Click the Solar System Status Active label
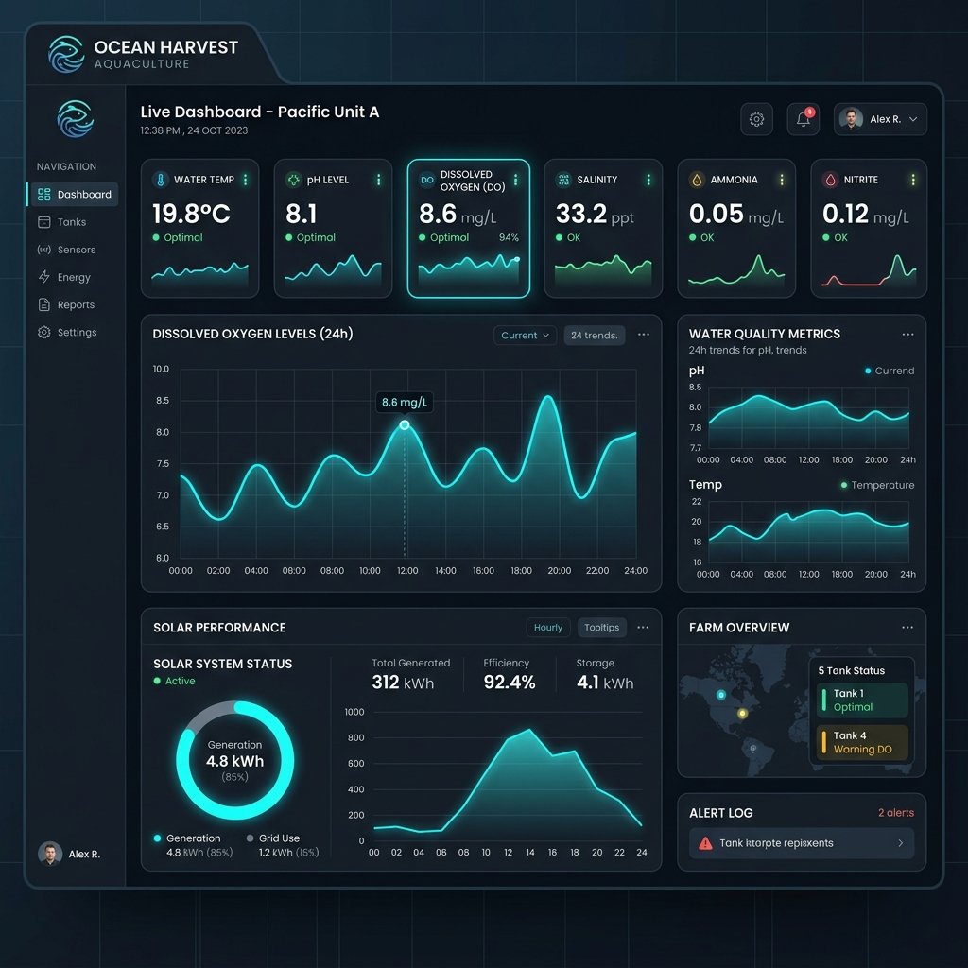 pos(174,681)
